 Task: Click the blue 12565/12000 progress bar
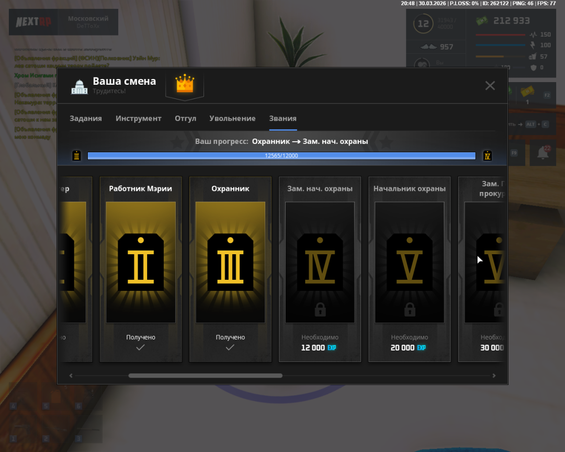[x=281, y=155]
